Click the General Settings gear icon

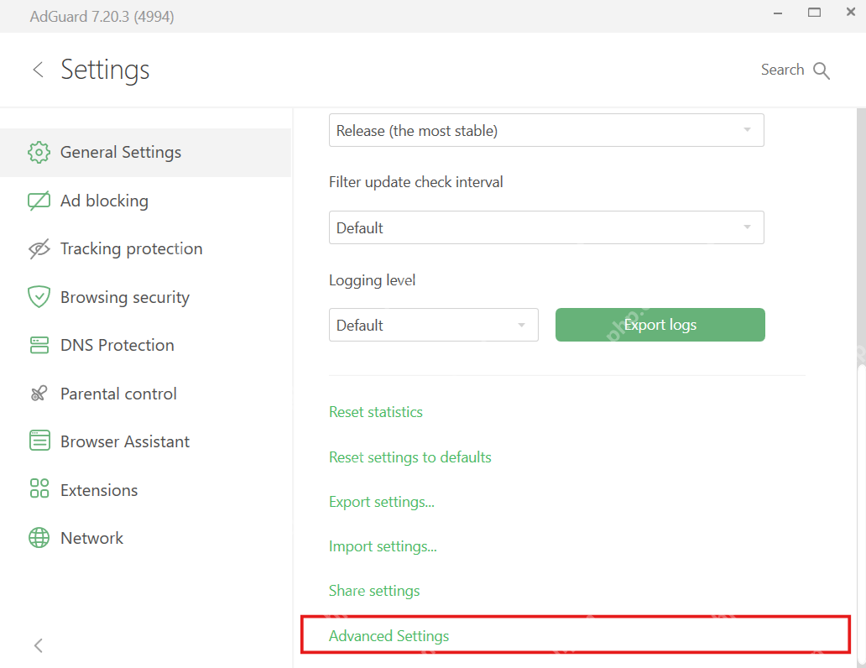tap(39, 152)
